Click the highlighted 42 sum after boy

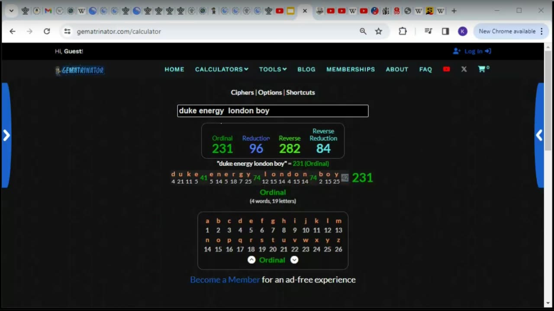click(345, 178)
